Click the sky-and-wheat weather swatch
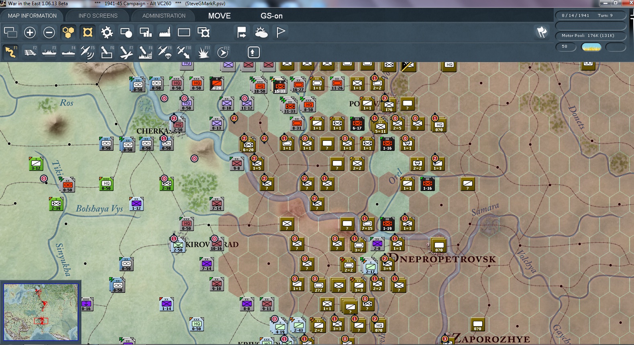 (x=591, y=47)
